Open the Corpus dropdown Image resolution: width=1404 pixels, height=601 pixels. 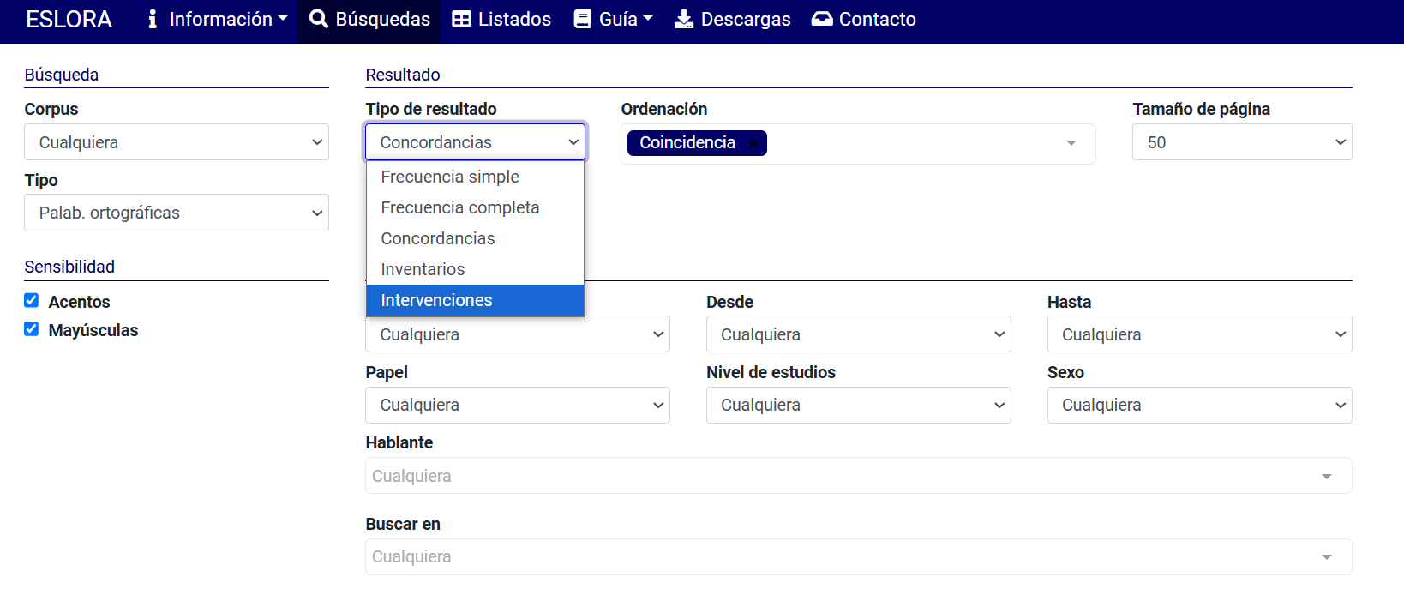point(177,142)
